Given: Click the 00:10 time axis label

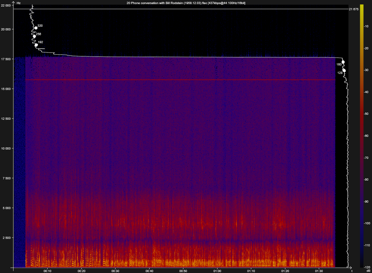Looking at the screenshot, I should [47, 271].
